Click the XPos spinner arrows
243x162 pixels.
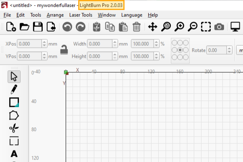click(44, 44)
